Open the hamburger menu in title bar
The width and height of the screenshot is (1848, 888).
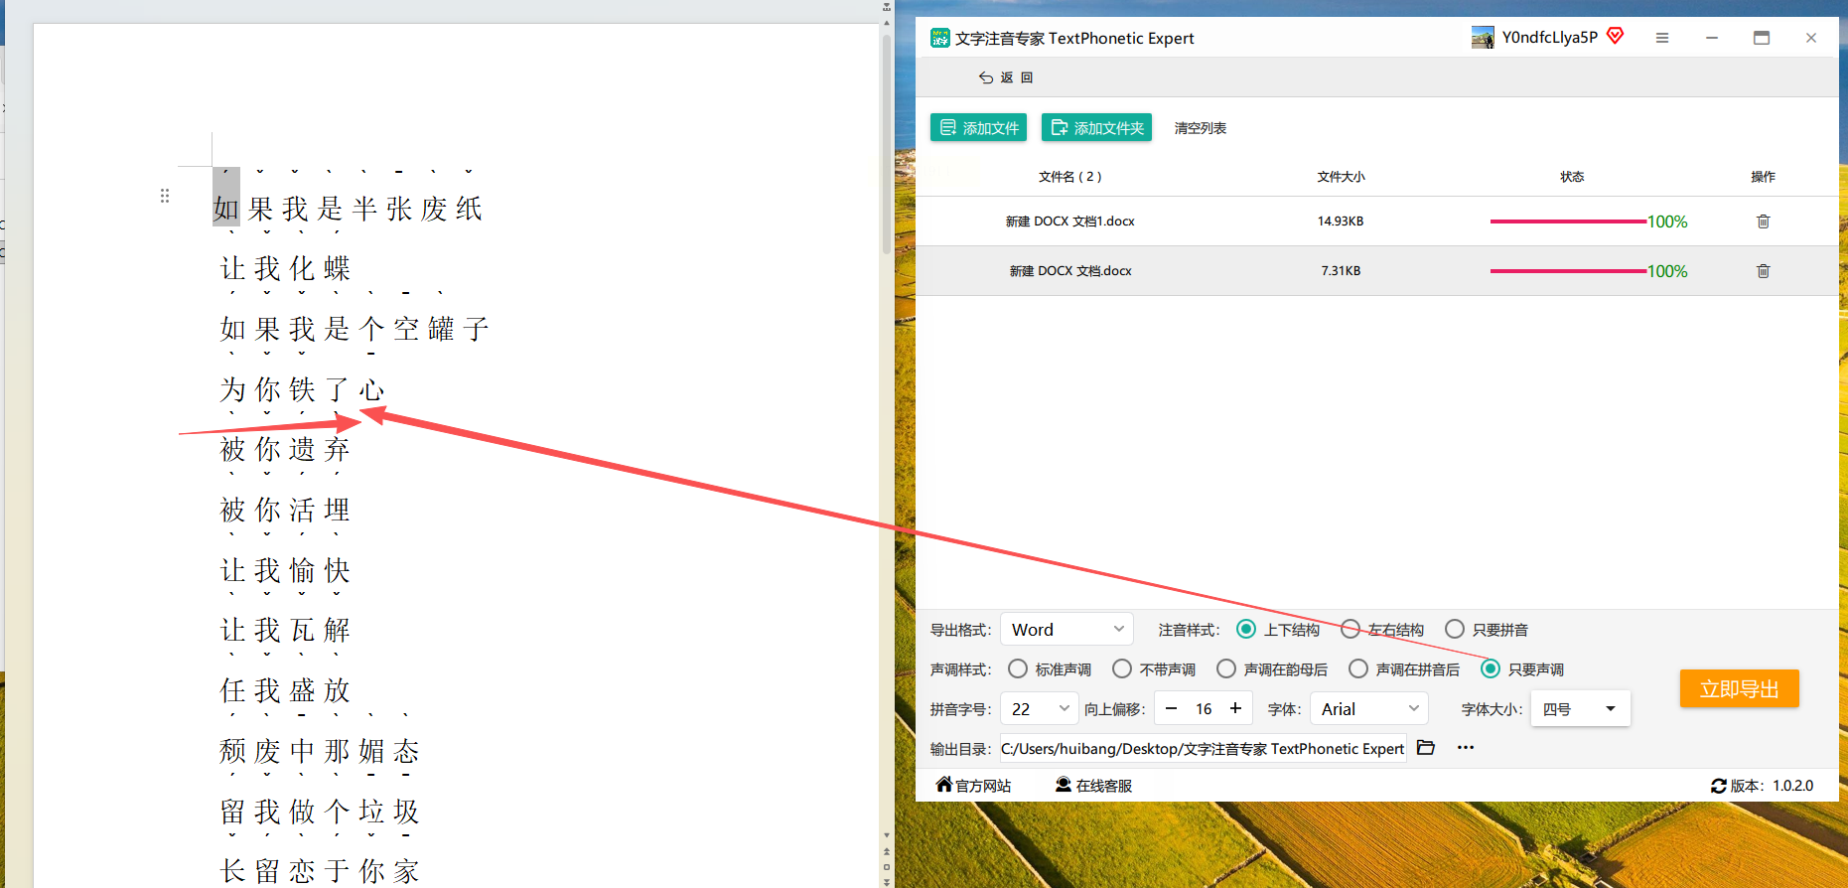pyautogui.click(x=1662, y=38)
